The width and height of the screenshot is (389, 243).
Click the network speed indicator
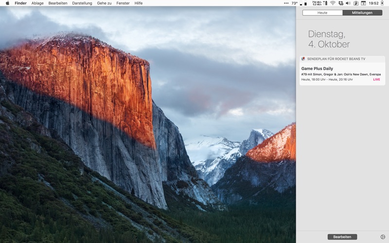coord(317,3)
